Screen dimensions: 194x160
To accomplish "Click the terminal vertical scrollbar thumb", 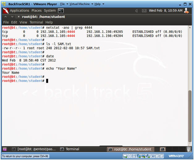I will point(190,116).
